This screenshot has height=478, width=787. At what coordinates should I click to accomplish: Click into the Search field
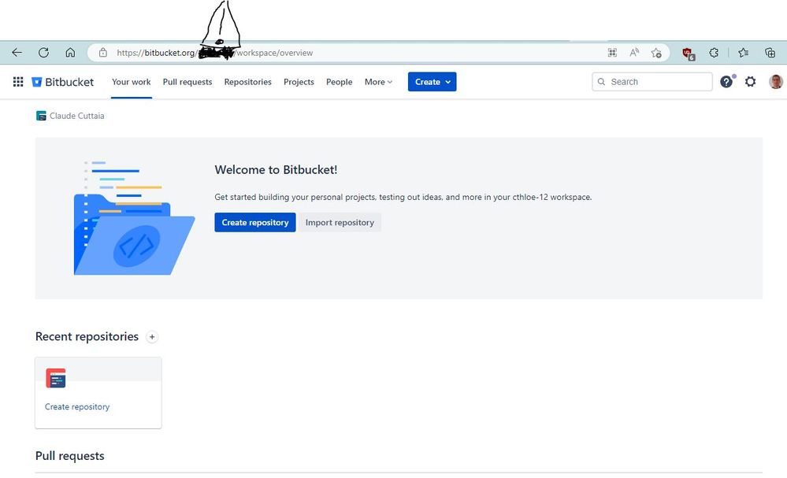click(652, 82)
